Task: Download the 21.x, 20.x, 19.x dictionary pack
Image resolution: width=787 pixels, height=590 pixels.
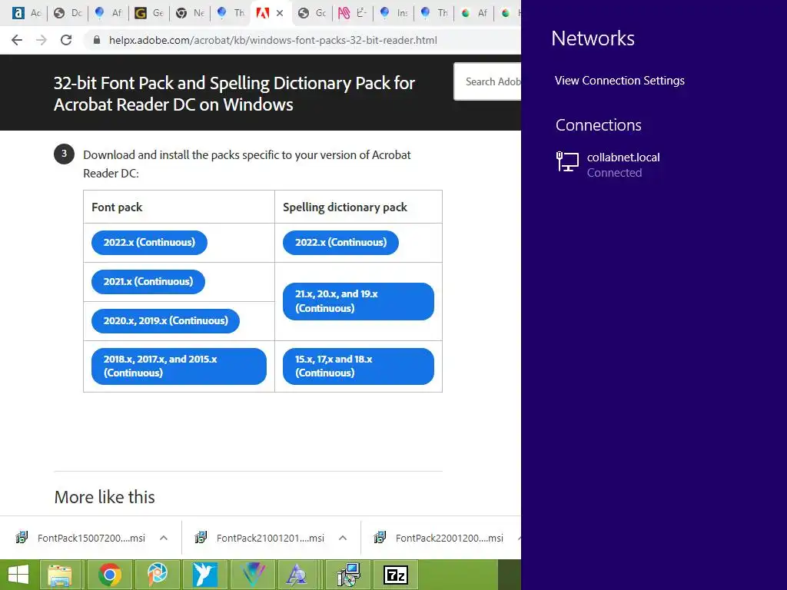Action: [358, 301]
